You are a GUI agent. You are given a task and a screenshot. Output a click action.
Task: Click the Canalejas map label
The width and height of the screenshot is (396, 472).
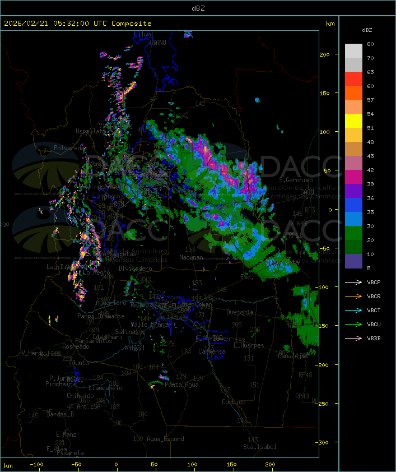click(x=293, y=356)
